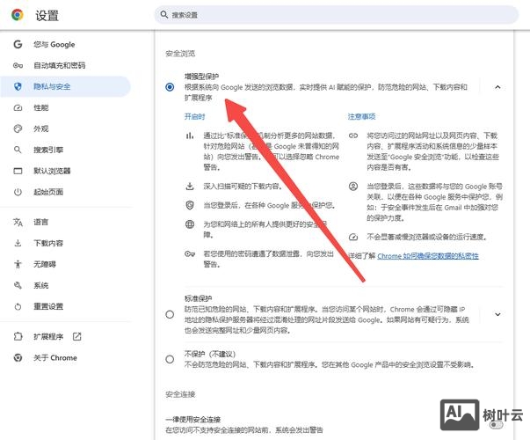The width and height of the screenshot is (530, 440).
Task: Click the shield icon beside 当您登录后 protection text
Action: [190, 205]
